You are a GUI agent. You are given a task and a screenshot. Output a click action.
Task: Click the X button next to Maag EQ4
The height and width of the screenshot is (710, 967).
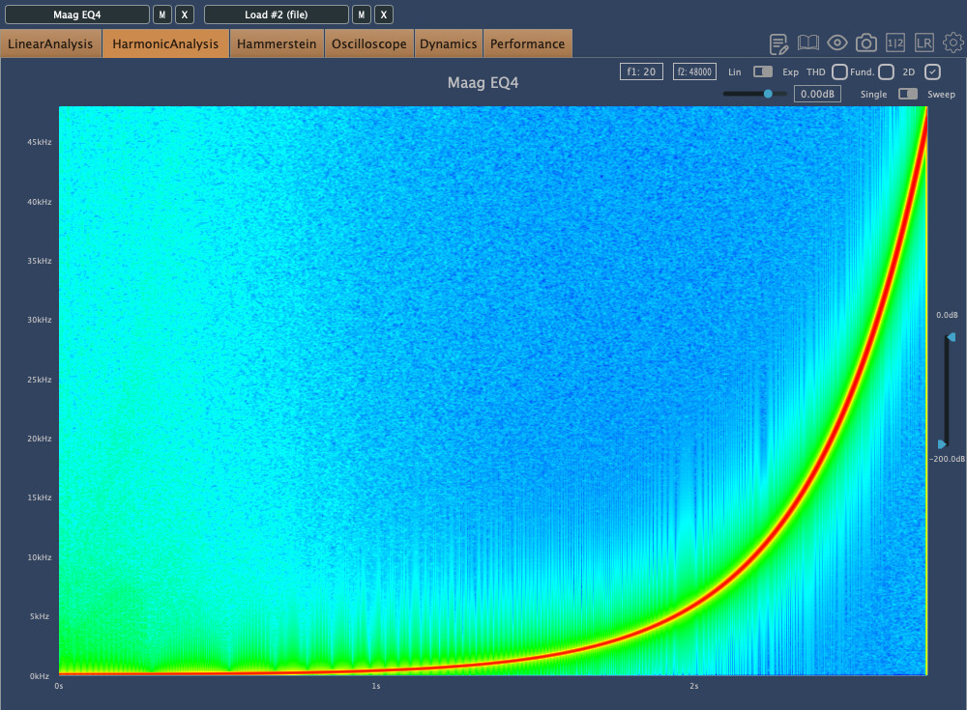tap(185, 14)
